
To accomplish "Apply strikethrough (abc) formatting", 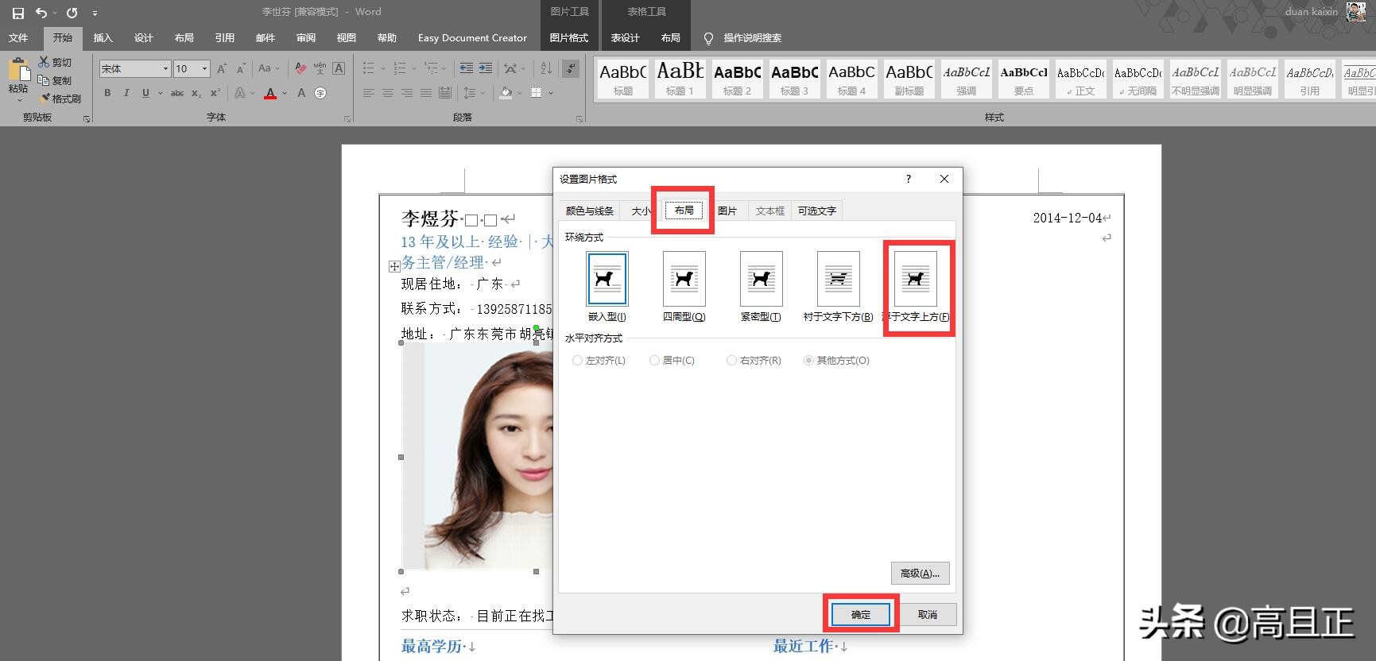I will (x=177, y=93).
